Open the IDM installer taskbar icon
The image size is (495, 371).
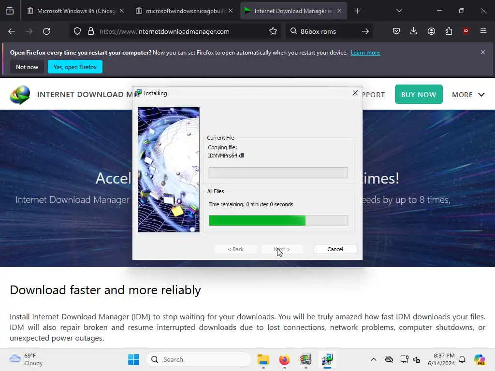click(x=327, y=359)
